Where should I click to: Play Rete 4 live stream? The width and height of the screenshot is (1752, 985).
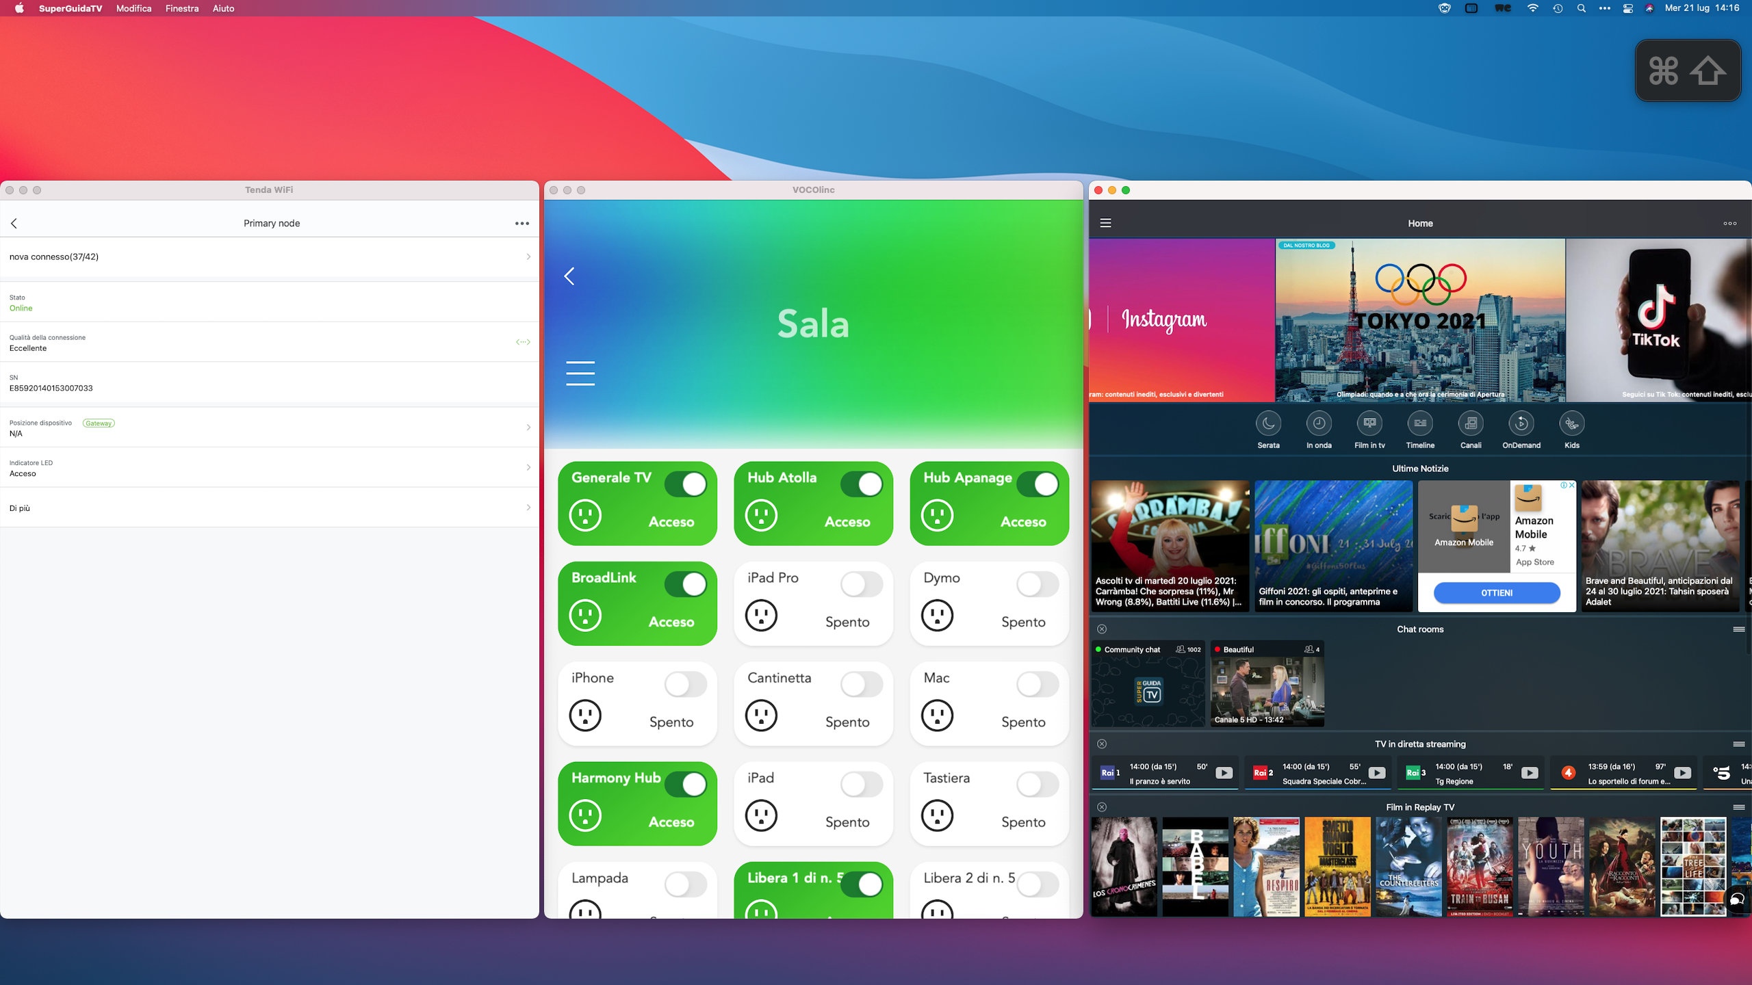1682,773
